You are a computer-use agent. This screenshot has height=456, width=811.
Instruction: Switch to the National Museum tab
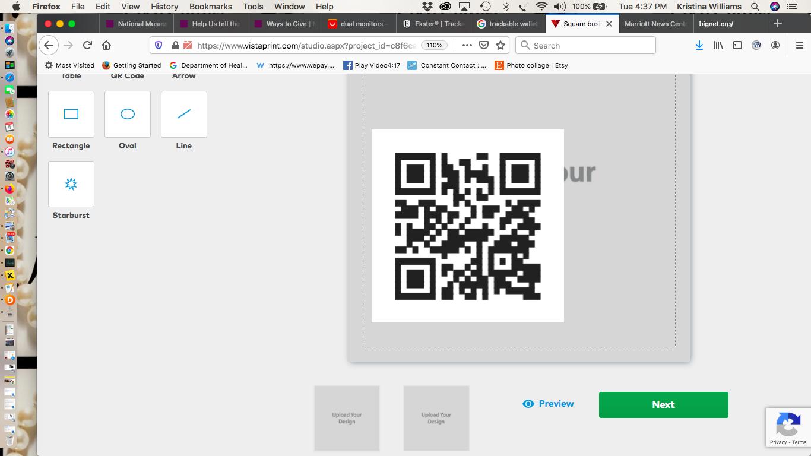pyautogui.click(x=136, y=24)
